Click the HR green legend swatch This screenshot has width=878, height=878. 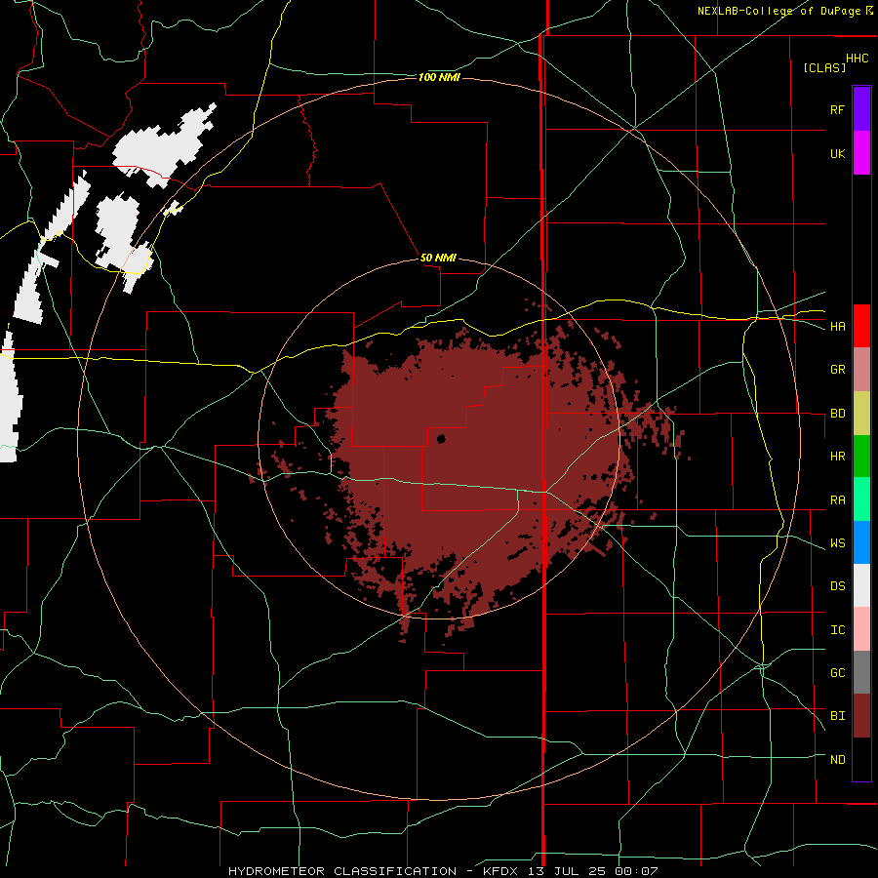point(861,457)
